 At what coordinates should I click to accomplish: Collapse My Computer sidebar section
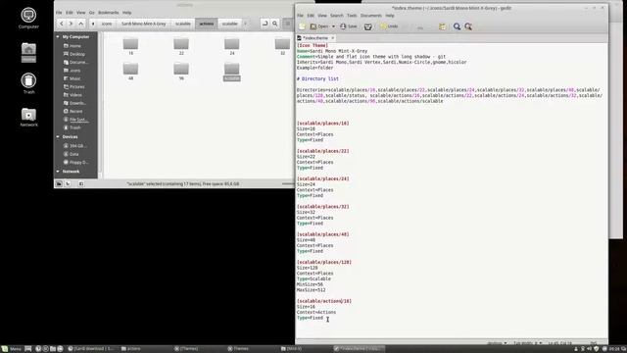click(58, 37)
